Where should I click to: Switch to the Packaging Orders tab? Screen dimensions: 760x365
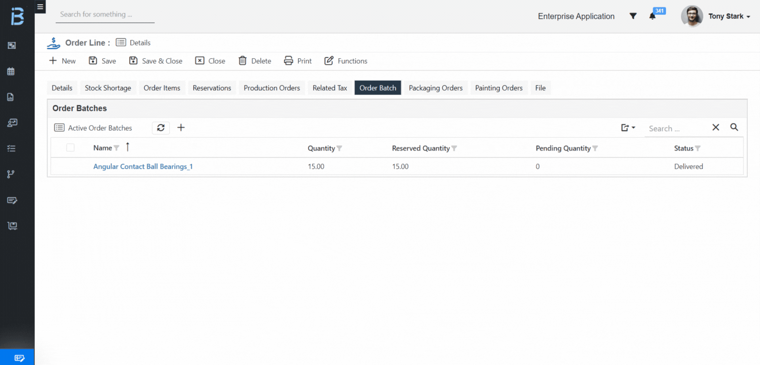click(435, 88)
